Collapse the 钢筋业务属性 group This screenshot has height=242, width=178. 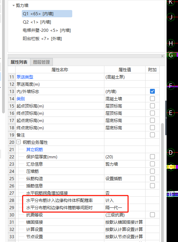click(x=19, y=142)
